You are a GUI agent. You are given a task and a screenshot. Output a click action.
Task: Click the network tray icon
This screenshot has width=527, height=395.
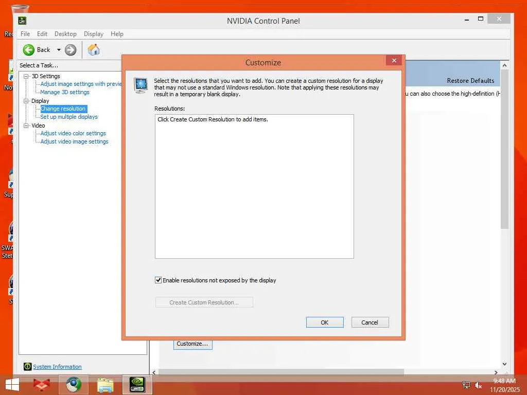(466, 385)
